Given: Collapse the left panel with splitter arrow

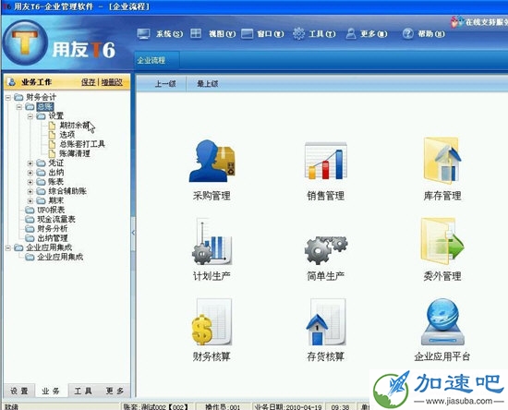Looking at the screenshot, I should (133, 233).
